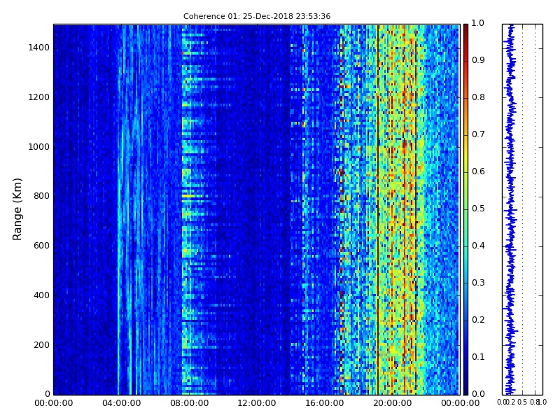Click the 1400 range tick label
Viewport: 560px width, 420px height.
click(x=38, y=48)
